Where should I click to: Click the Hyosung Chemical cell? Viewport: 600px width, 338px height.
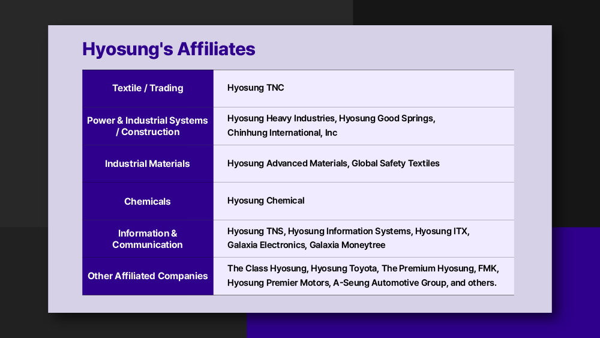click(364, 201)
